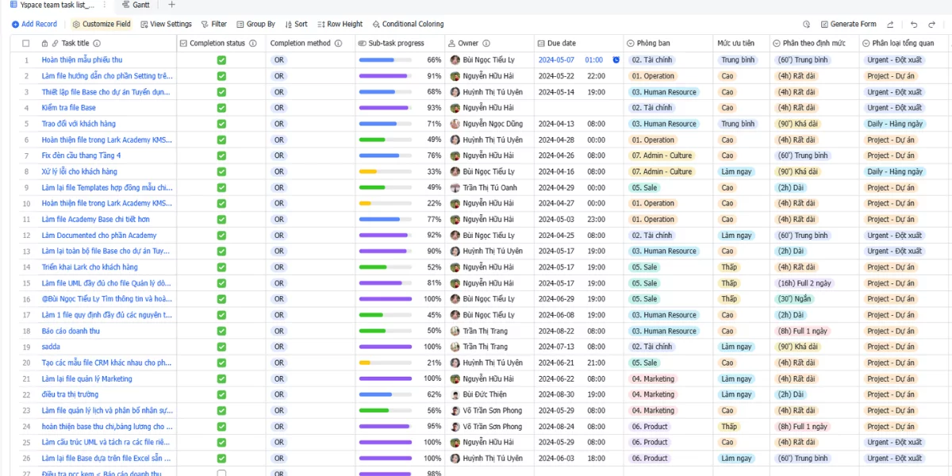Click the share arrow icon in toolbar

pyautogui.click(x=890, y=25)
